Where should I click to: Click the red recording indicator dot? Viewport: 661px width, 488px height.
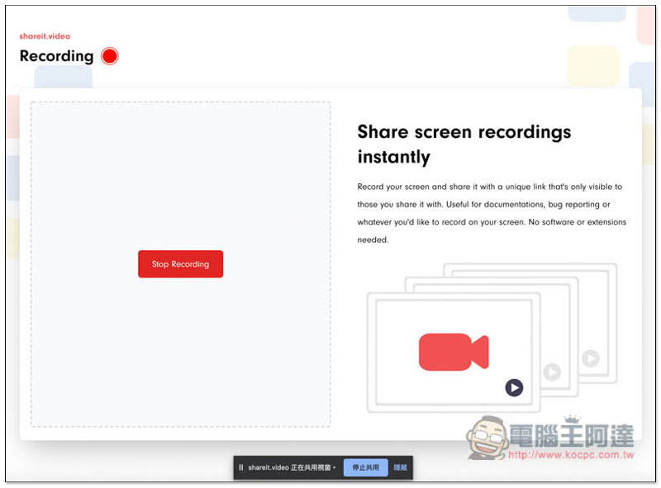click(110, 56)
